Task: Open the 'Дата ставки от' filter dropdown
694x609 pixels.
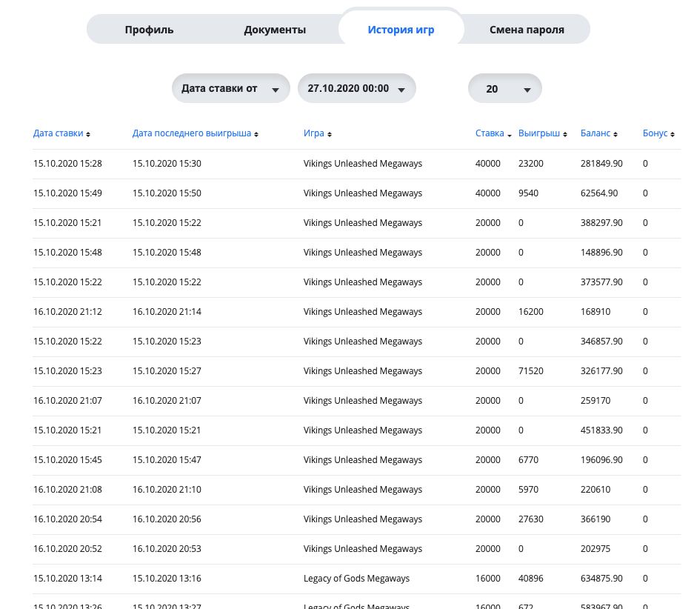Action: click(231, 88)
